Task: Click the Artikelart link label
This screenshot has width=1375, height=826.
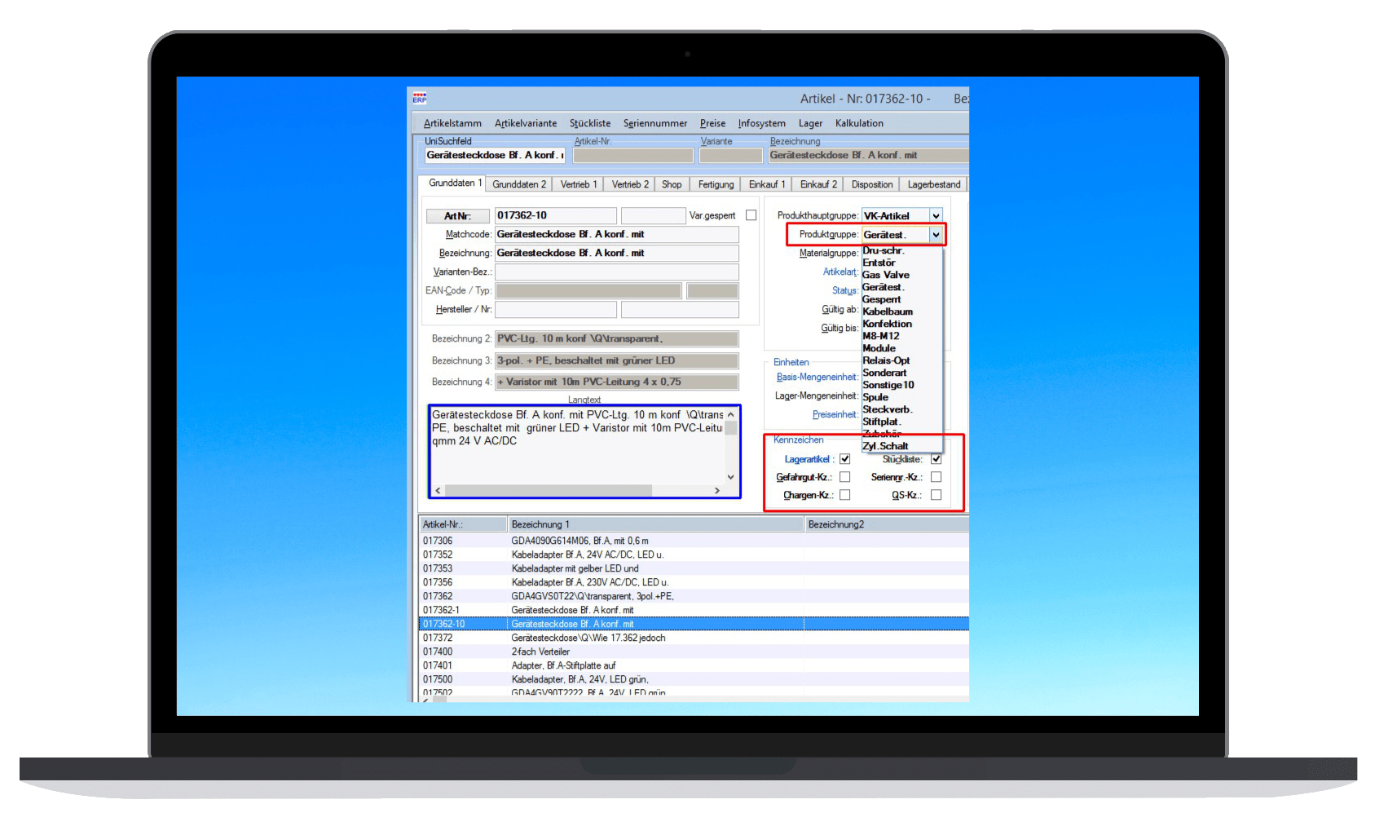Action: pos(840,272)
